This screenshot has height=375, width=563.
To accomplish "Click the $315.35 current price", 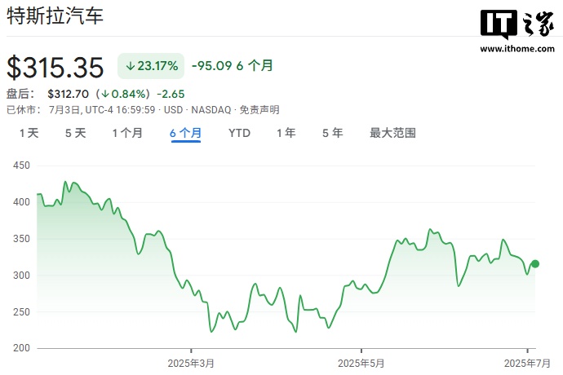I will pyautogui.click(x=55, y=68).
